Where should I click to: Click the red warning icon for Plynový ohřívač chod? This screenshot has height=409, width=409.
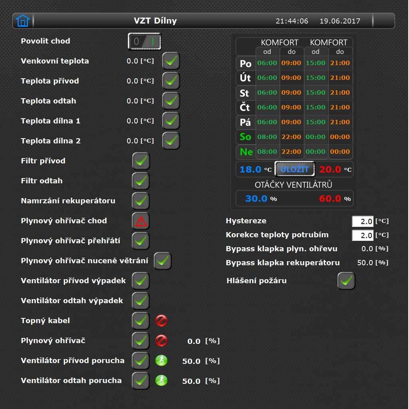pos(141,221)
